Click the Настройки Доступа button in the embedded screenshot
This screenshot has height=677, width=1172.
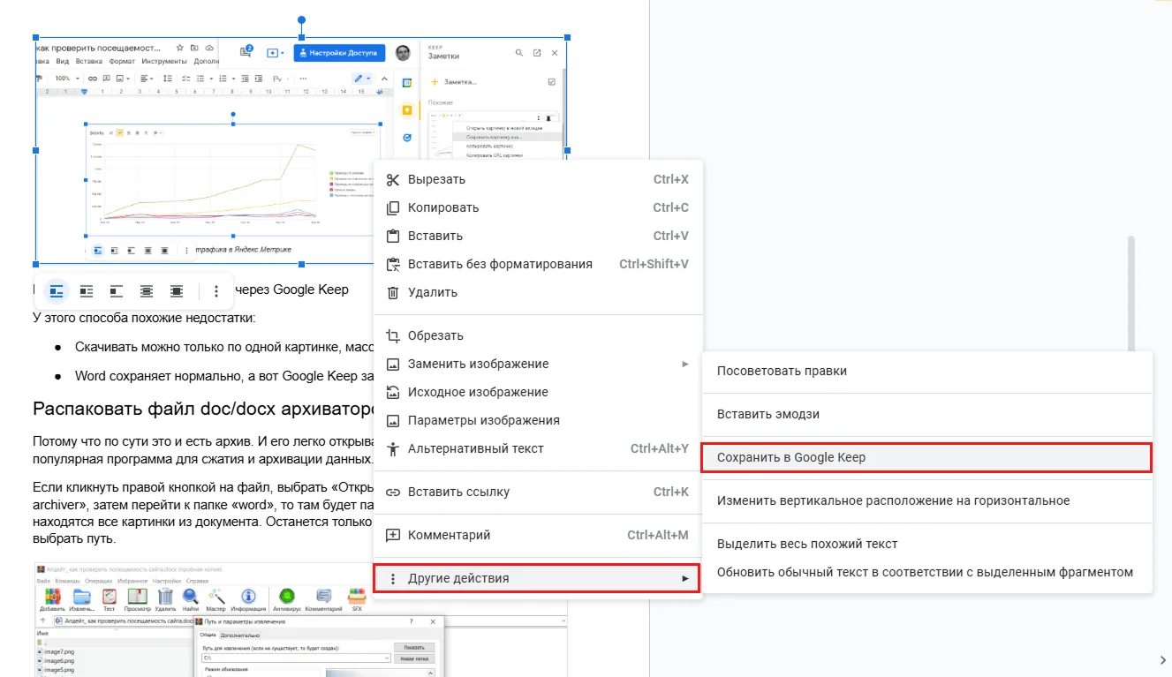(x=339, y=53)
